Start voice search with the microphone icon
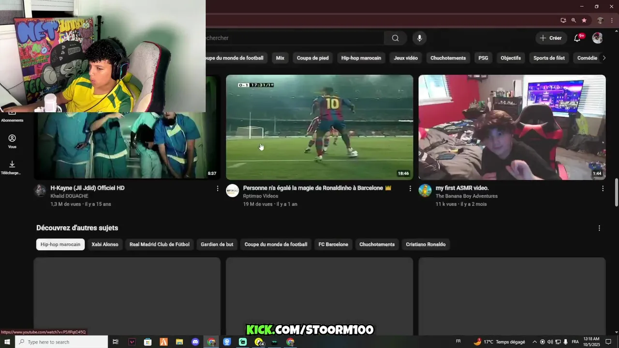 (x=419, y=38)
